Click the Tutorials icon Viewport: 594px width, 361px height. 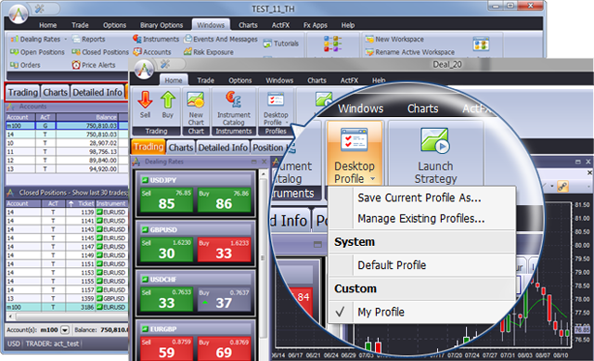267,44
